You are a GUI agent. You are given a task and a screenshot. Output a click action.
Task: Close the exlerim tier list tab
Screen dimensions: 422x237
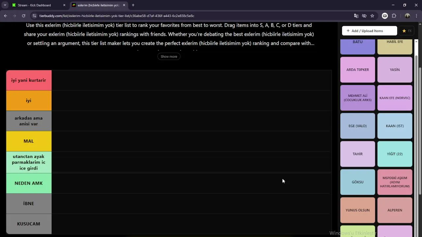point(124,5)
